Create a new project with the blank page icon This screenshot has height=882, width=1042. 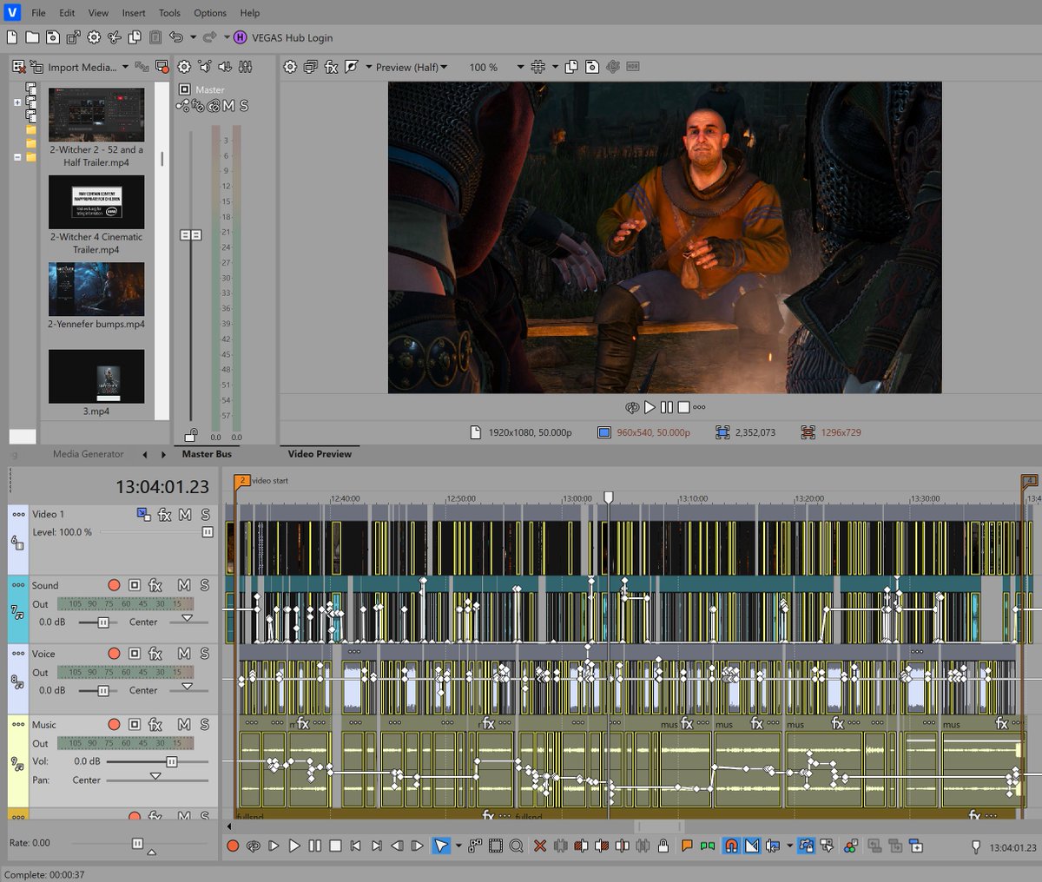(12, 37)
